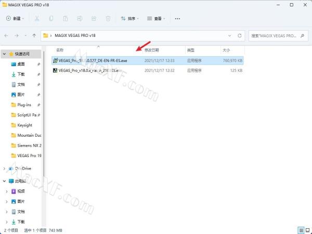
Task: Open pinned 图片 (Pictures) in Quick access
Action: pos(21,95)
